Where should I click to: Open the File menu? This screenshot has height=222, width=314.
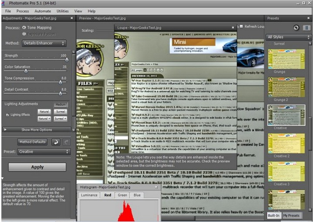(x=8, y=11)
